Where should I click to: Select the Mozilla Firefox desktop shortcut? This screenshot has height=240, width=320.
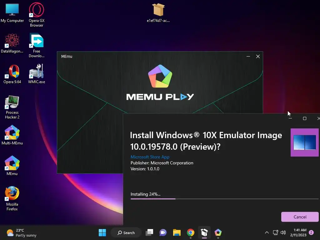point(12,198)
